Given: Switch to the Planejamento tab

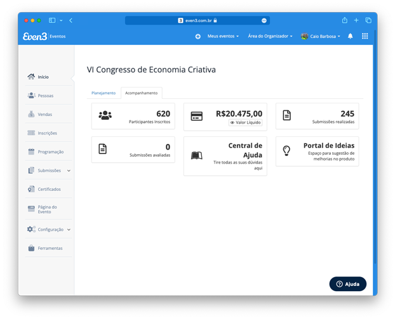Looking at the screenshot, I should tap(104, 93).
